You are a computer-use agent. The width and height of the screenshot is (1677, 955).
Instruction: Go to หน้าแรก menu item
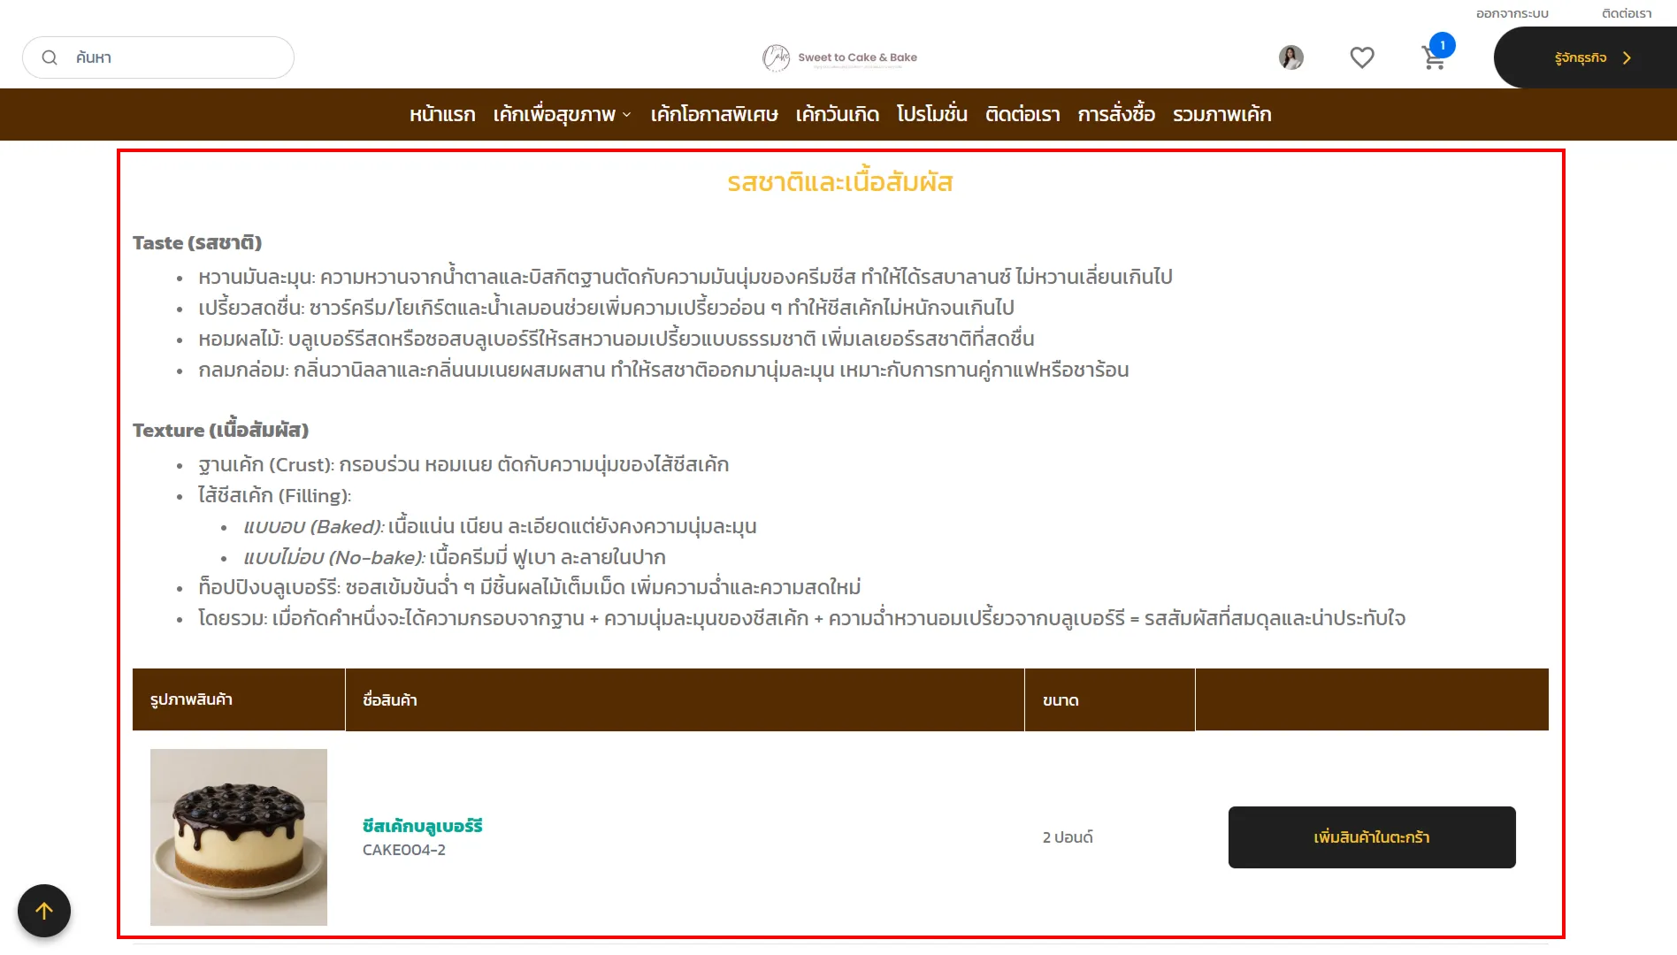pos(442,114)
